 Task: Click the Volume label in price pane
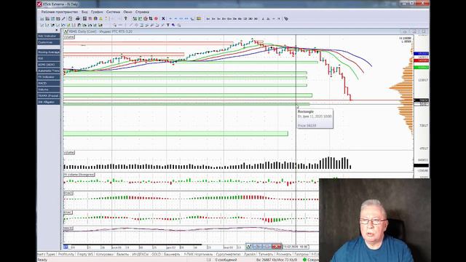pos(68,37)
